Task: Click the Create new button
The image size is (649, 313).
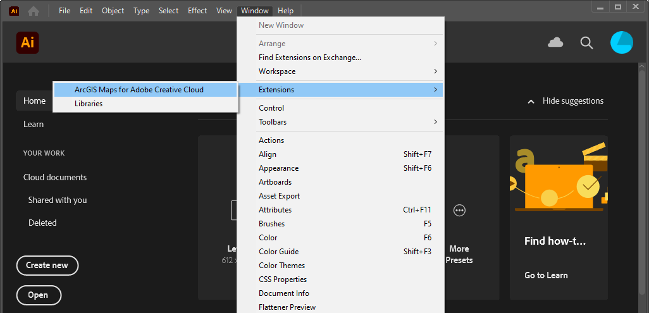Action: pos(47,266)
